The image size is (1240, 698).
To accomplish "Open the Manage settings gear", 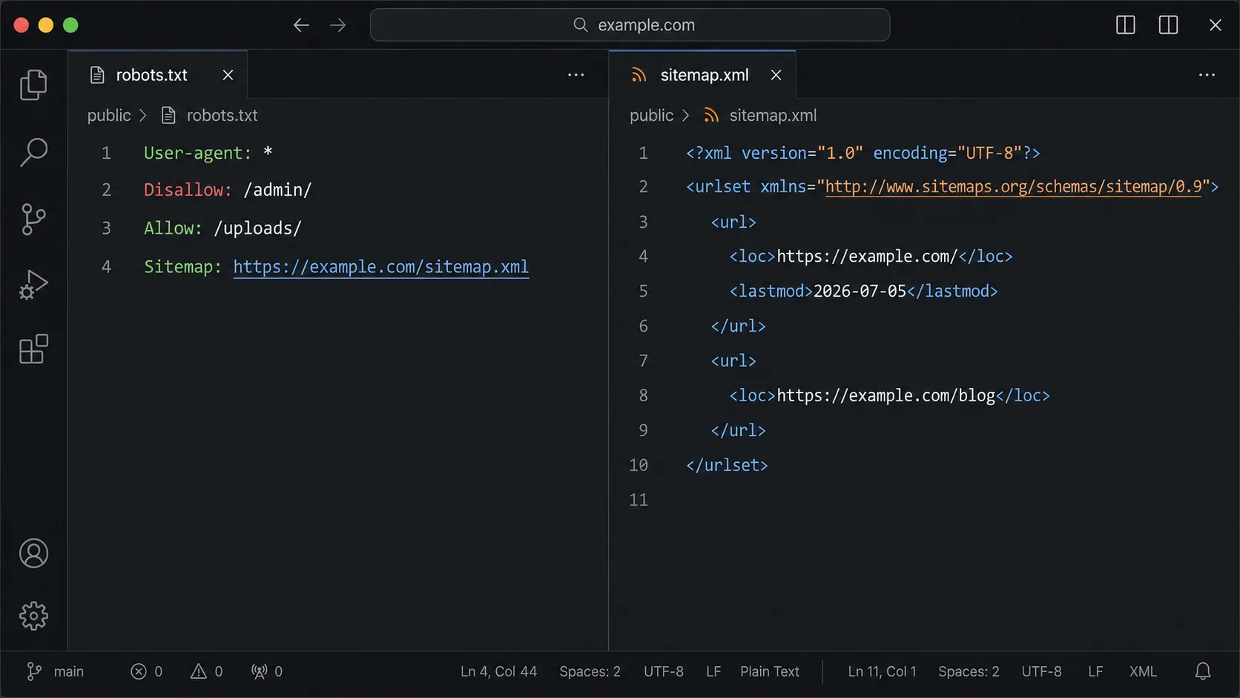I will [x=33, y=616].
